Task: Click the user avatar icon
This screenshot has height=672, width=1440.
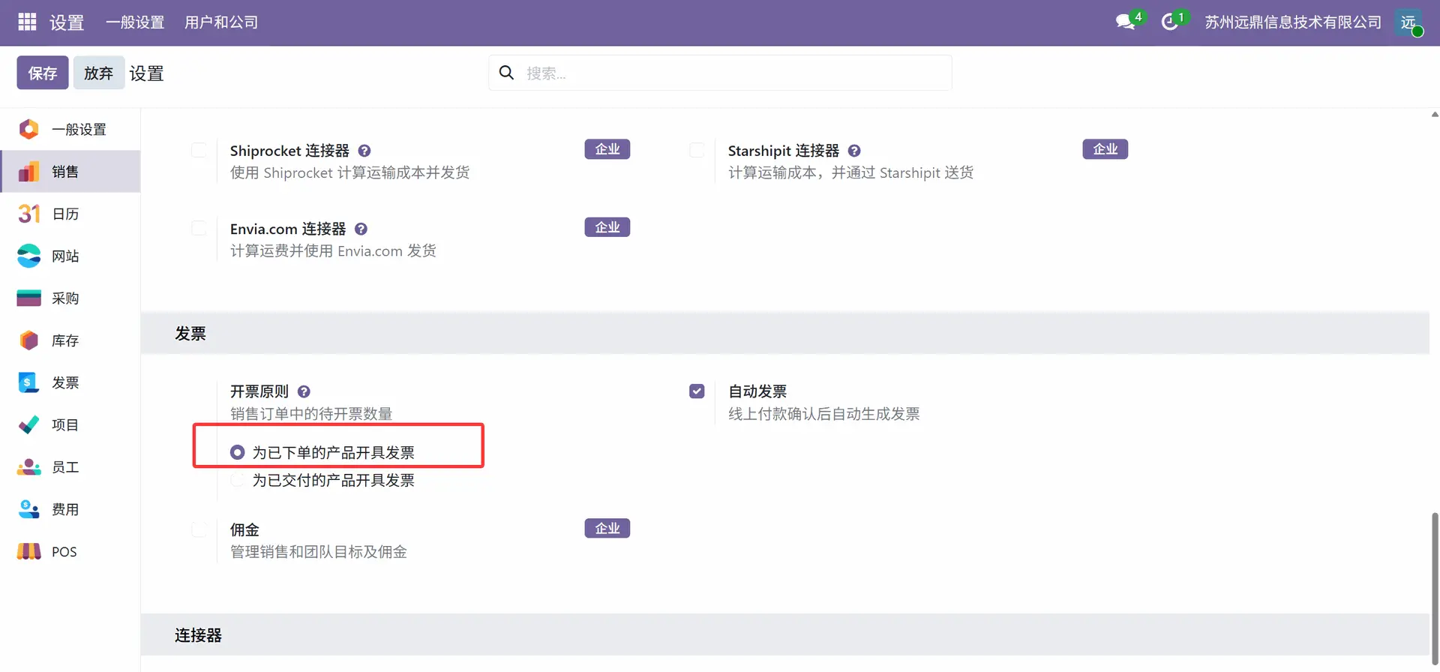Action: point(1408,22)
